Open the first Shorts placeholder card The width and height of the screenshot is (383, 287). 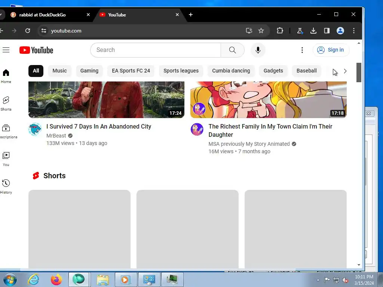(x=79, y=229)
